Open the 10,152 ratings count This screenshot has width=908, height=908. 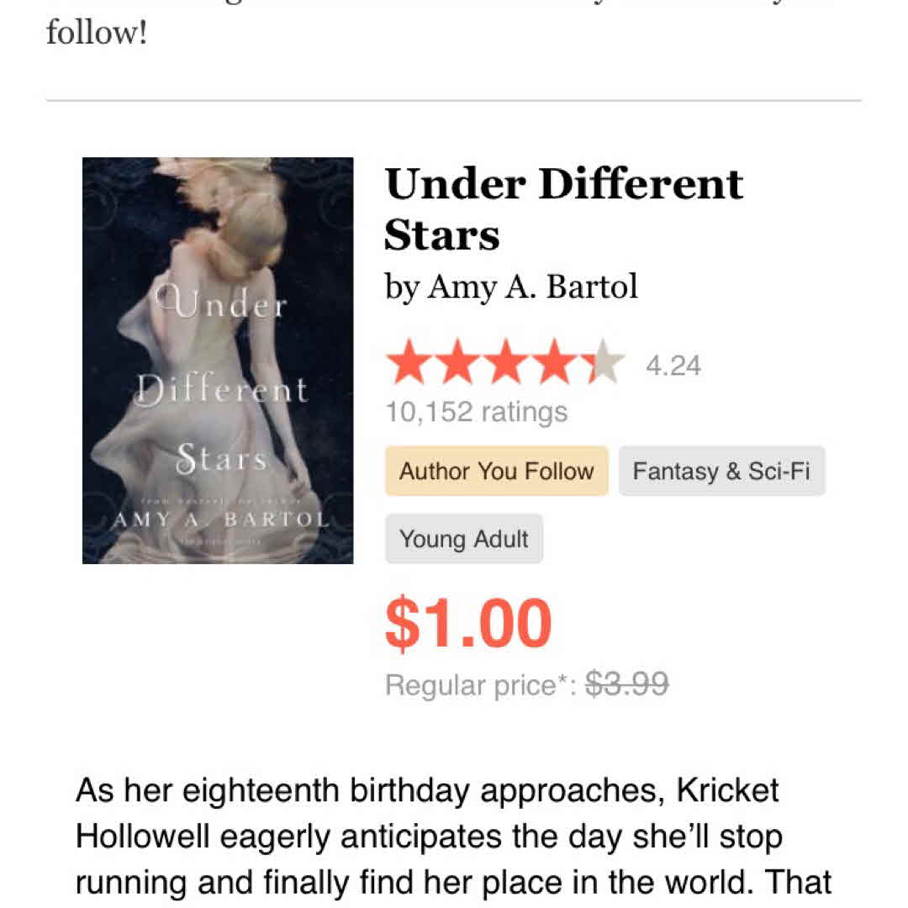click(x=476, y=412)
